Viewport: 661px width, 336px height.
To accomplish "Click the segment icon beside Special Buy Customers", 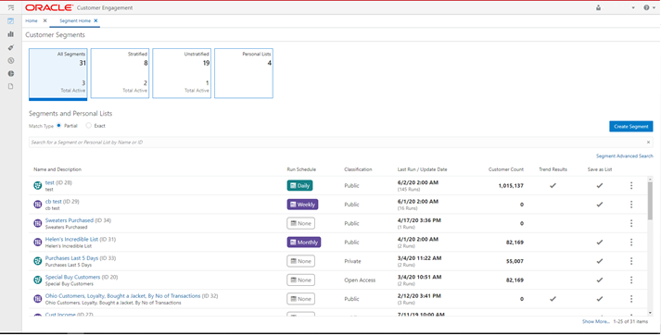I will point(37,280).
